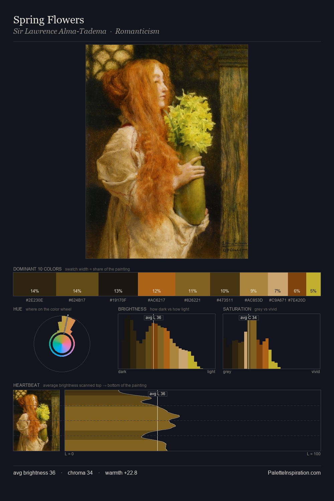Choose the 5% yellow swatch
Image resolution: width=334 pixels, height=501 pixels.
(313, 284)
